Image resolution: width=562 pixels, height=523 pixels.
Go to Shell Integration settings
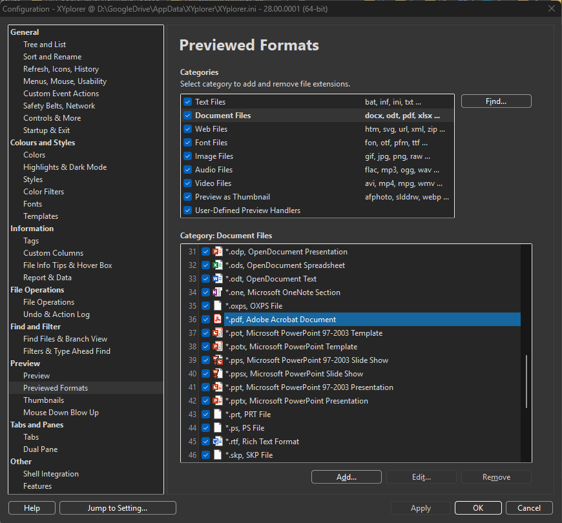50,474
